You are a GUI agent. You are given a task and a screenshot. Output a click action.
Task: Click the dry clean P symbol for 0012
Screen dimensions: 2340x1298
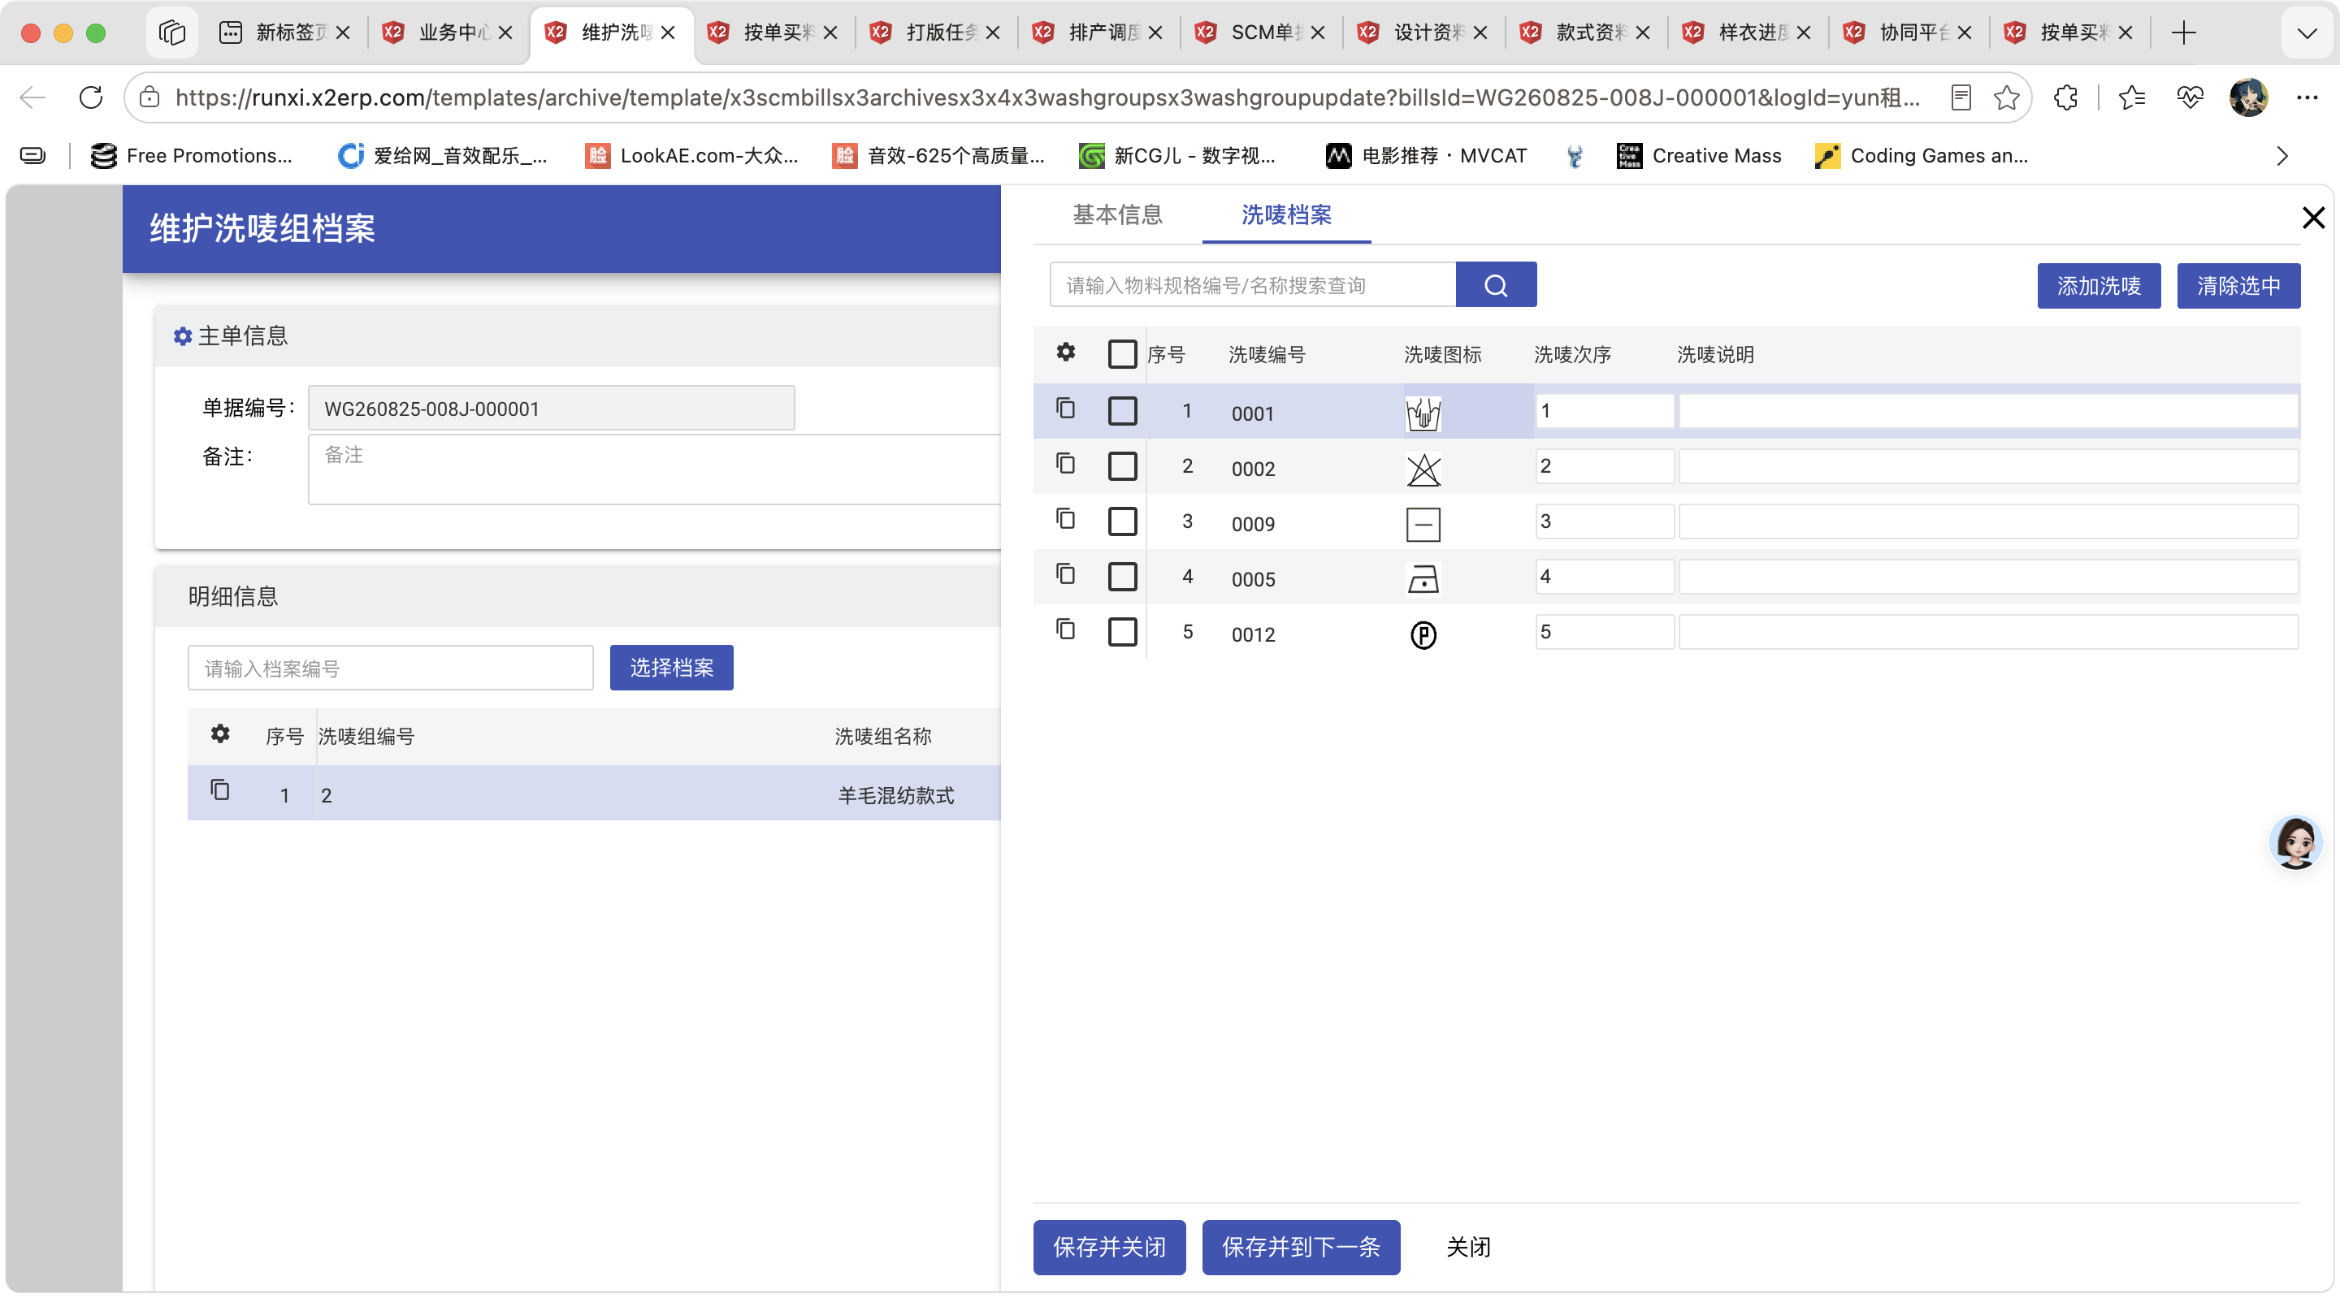point(1423,635)
